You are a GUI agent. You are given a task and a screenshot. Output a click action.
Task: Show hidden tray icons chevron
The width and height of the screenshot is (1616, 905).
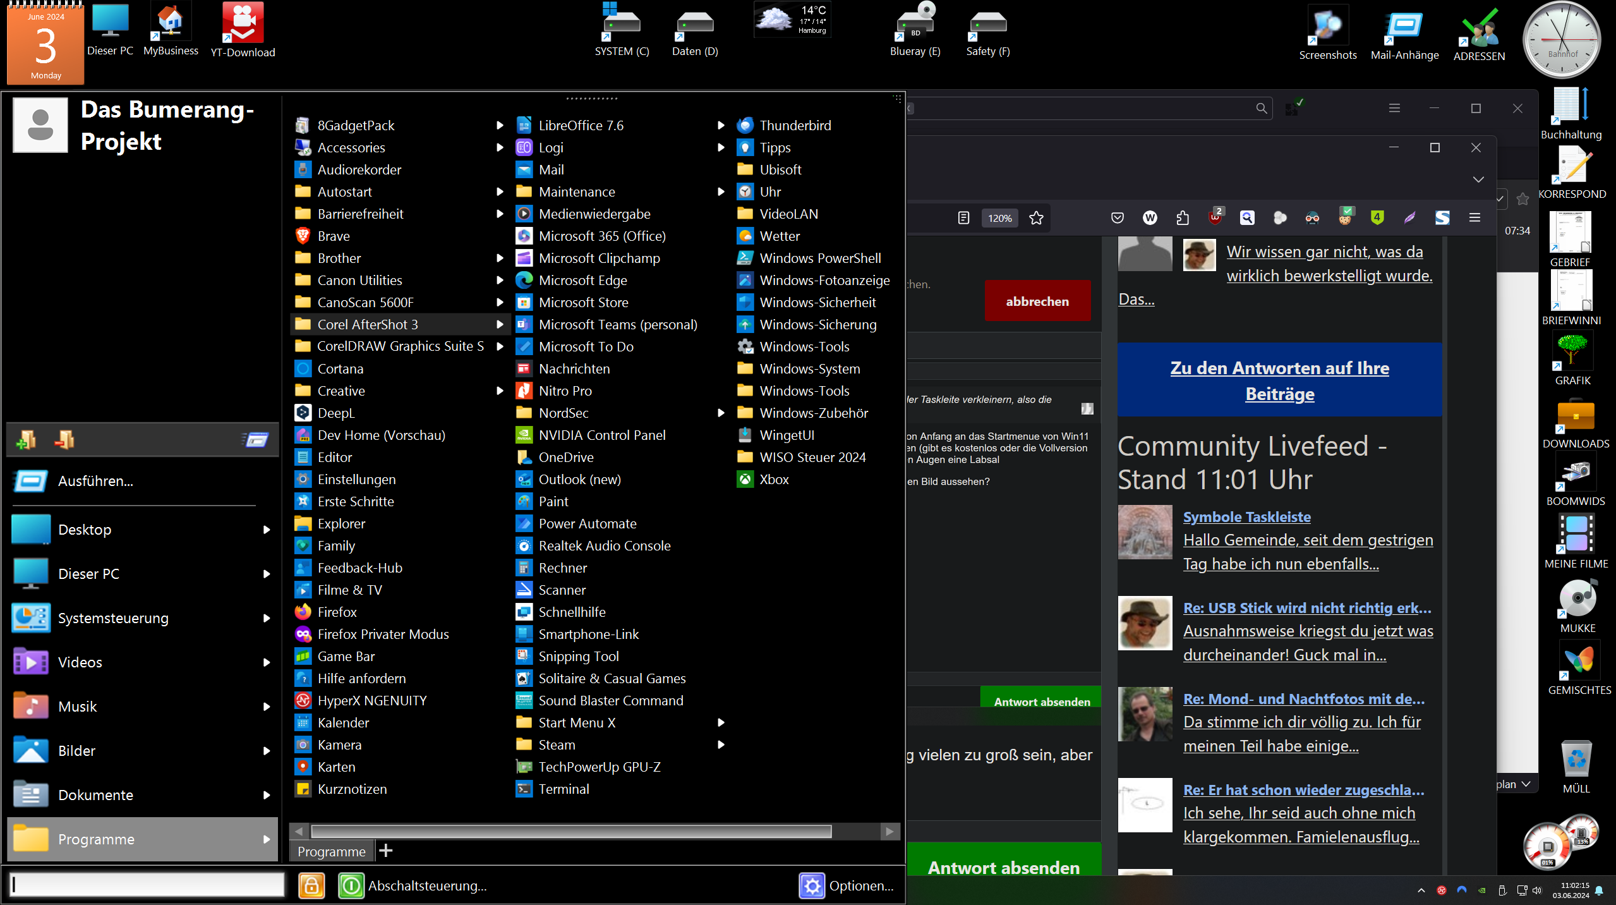pos(1421,890)
